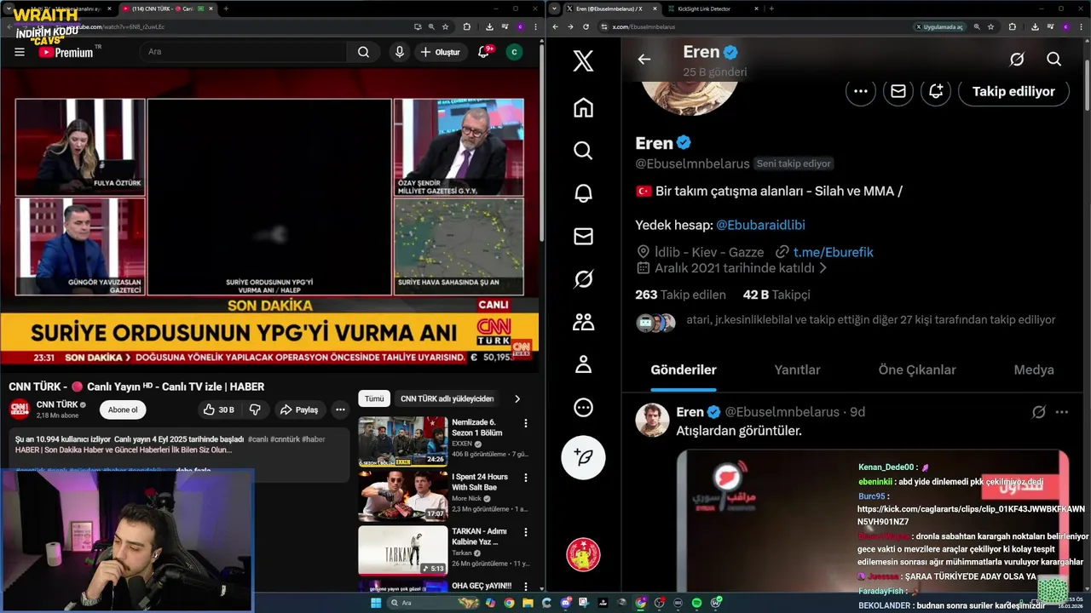
Task: Click Grok icon on Eren's post
Action: click(1039, 412)
